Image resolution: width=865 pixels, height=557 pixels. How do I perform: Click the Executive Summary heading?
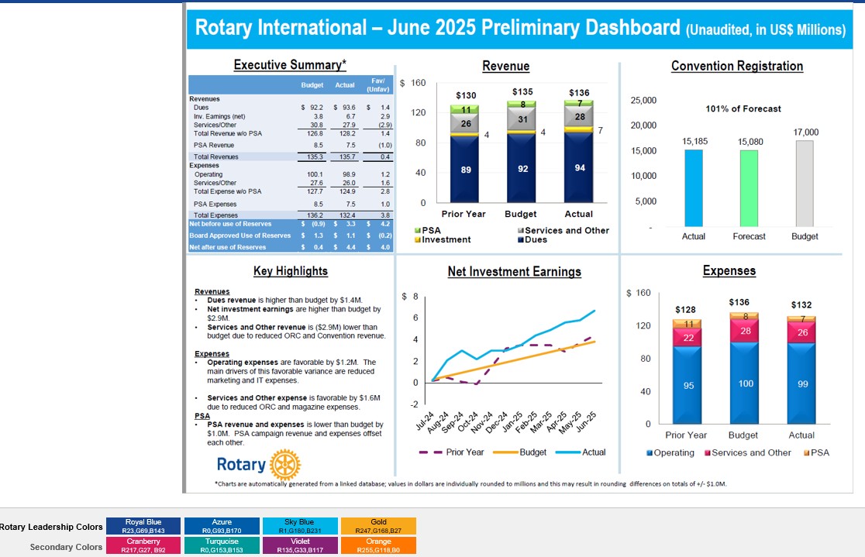(x=290, y=66)
